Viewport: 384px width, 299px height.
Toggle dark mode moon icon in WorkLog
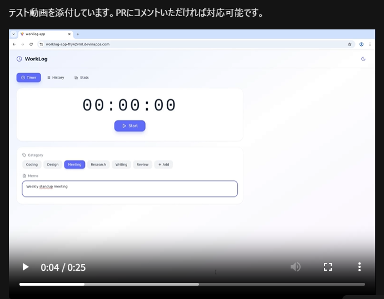[x=363, y=59]
